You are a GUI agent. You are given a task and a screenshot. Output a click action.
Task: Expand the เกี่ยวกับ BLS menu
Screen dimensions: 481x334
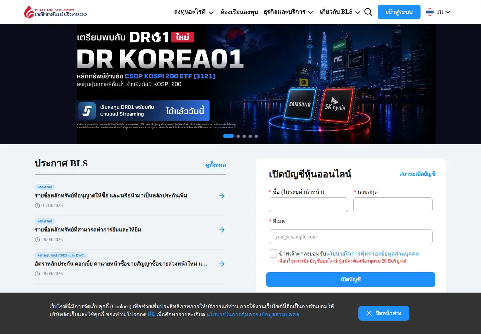coord(340,12)
